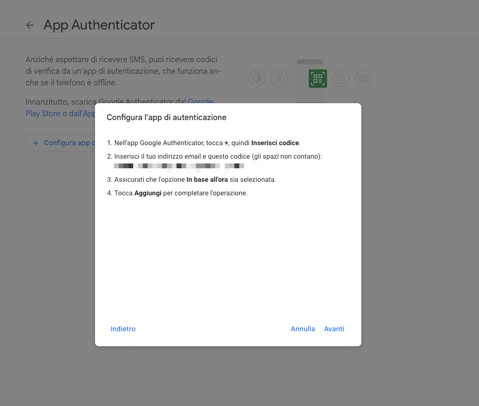Click the In base all'ora instruction step
This screenshot has height=406, width=479.
(x=192, y=179)
